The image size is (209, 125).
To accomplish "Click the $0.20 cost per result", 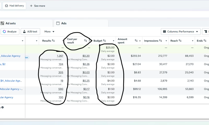I will [x=86, y=56].
